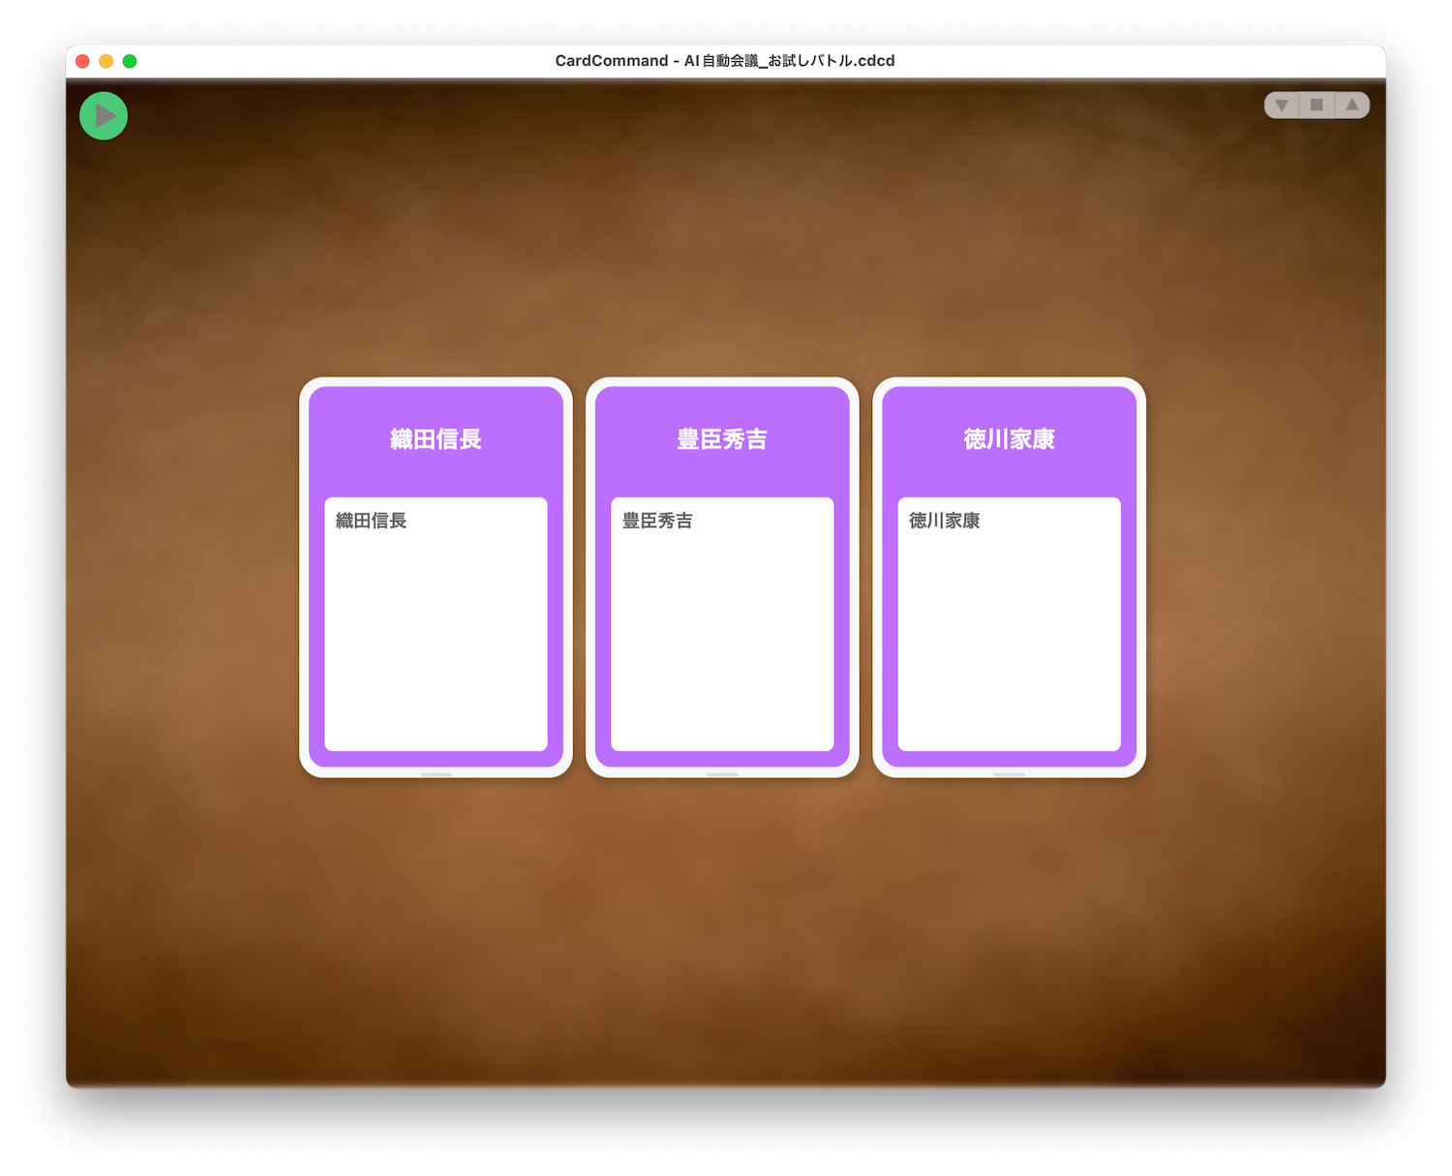The image size is (1452, 1176).
Task: Click the CardCommand window title text
Action: coord(724,61)
